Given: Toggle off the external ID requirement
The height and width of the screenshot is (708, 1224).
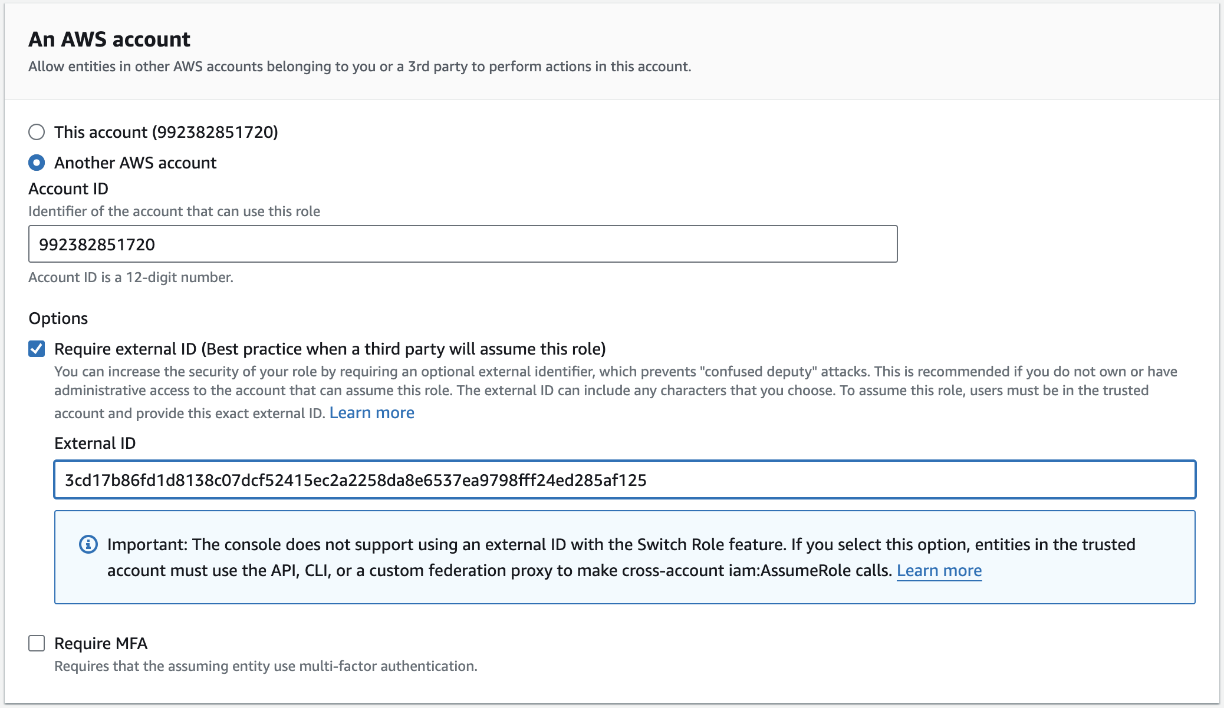Looking at the screenshot, I should [36, 348].
